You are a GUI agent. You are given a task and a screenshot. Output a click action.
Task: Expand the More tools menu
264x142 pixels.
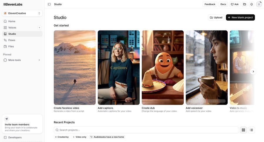click(x=22, y=60)
